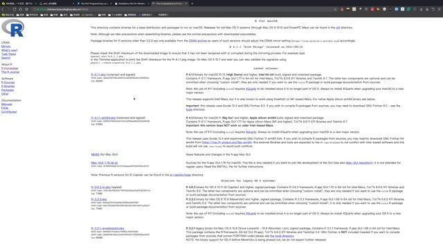Open the Packages sidebar link
Image resolution: width=443 pixels, height=249 pixels.
(x=8, y=90)
